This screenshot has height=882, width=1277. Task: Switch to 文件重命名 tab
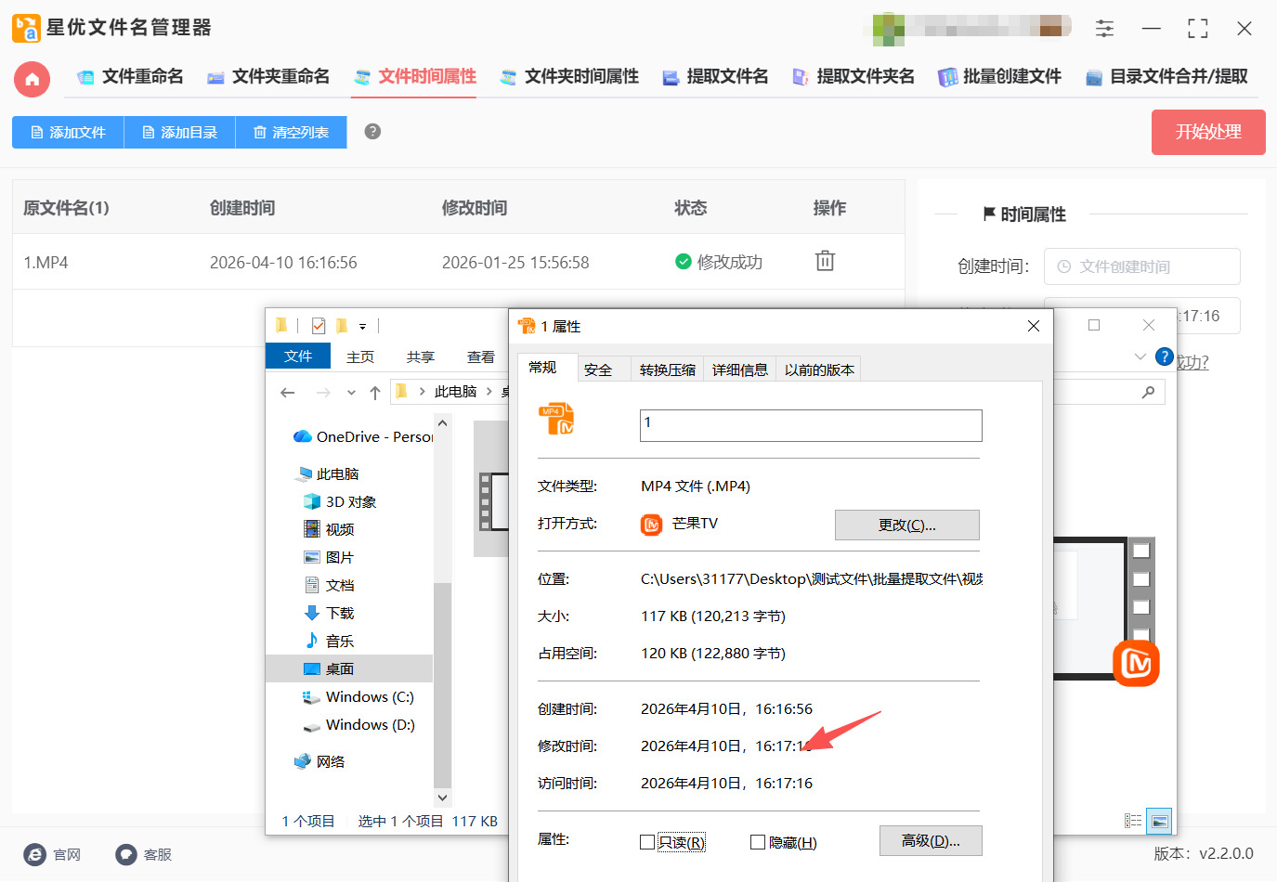coord(130,77)
